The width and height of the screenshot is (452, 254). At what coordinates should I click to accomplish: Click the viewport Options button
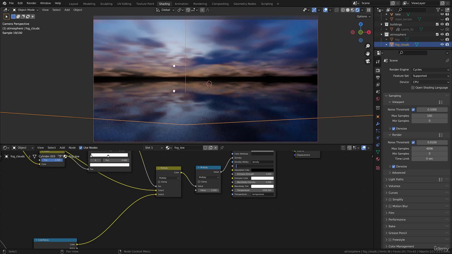point(363,17)
